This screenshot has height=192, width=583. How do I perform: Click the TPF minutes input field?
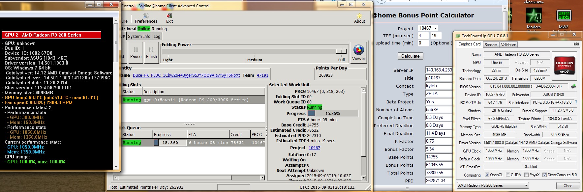(423, 36)
